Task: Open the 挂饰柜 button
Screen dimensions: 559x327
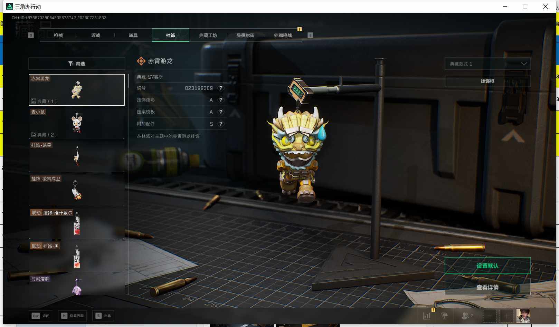Action: coord(487,81)
